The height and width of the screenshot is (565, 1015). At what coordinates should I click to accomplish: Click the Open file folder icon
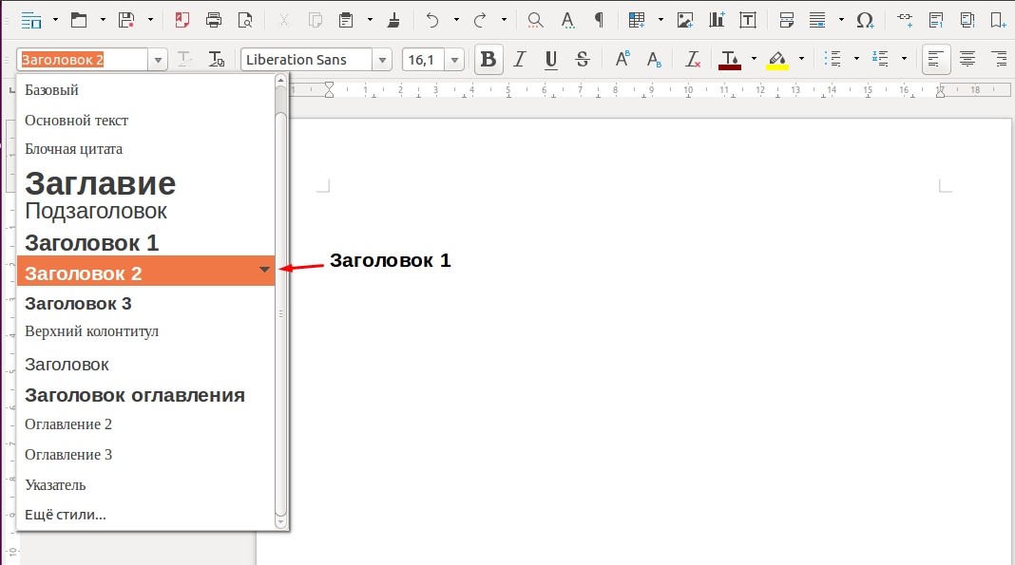pos(79,20)
